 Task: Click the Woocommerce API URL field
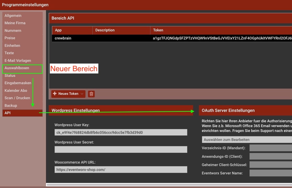(x=121, y=169)
